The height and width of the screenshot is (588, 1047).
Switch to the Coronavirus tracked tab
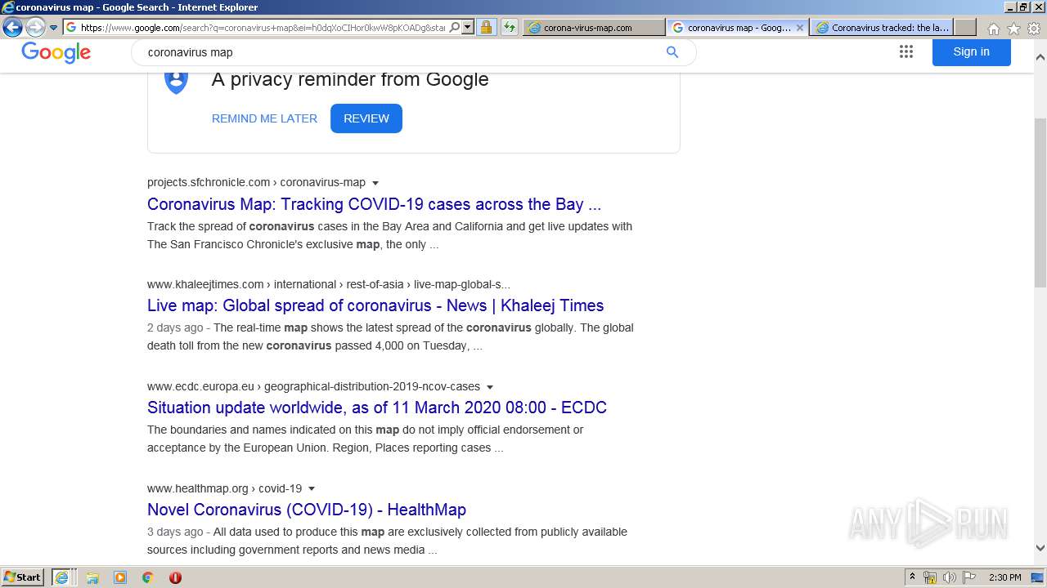point(882,27)
